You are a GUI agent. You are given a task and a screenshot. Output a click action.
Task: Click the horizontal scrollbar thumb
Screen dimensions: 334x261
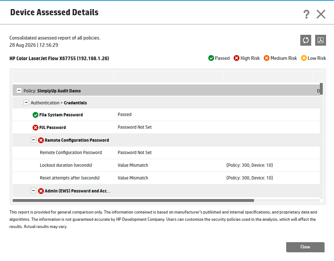pos(133,200)
